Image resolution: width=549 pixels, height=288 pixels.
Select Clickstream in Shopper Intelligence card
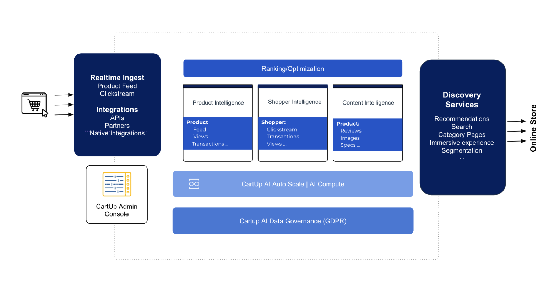(x=282, y=130)
